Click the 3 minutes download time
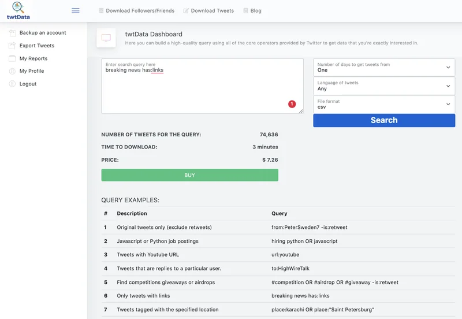Screen dimensions: 462x319 265,147
